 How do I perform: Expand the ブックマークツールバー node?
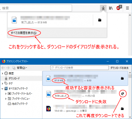tap(6, 94)
